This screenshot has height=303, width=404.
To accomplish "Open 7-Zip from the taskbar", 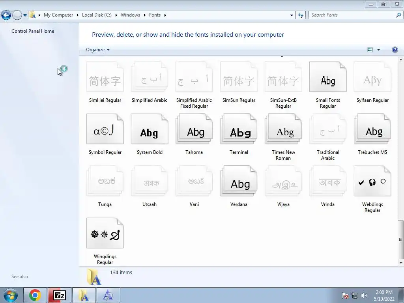I will coord(60,295).
